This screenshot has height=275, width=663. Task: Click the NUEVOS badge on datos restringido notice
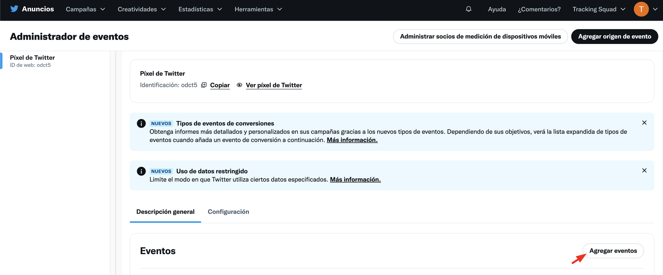(161, 171)
